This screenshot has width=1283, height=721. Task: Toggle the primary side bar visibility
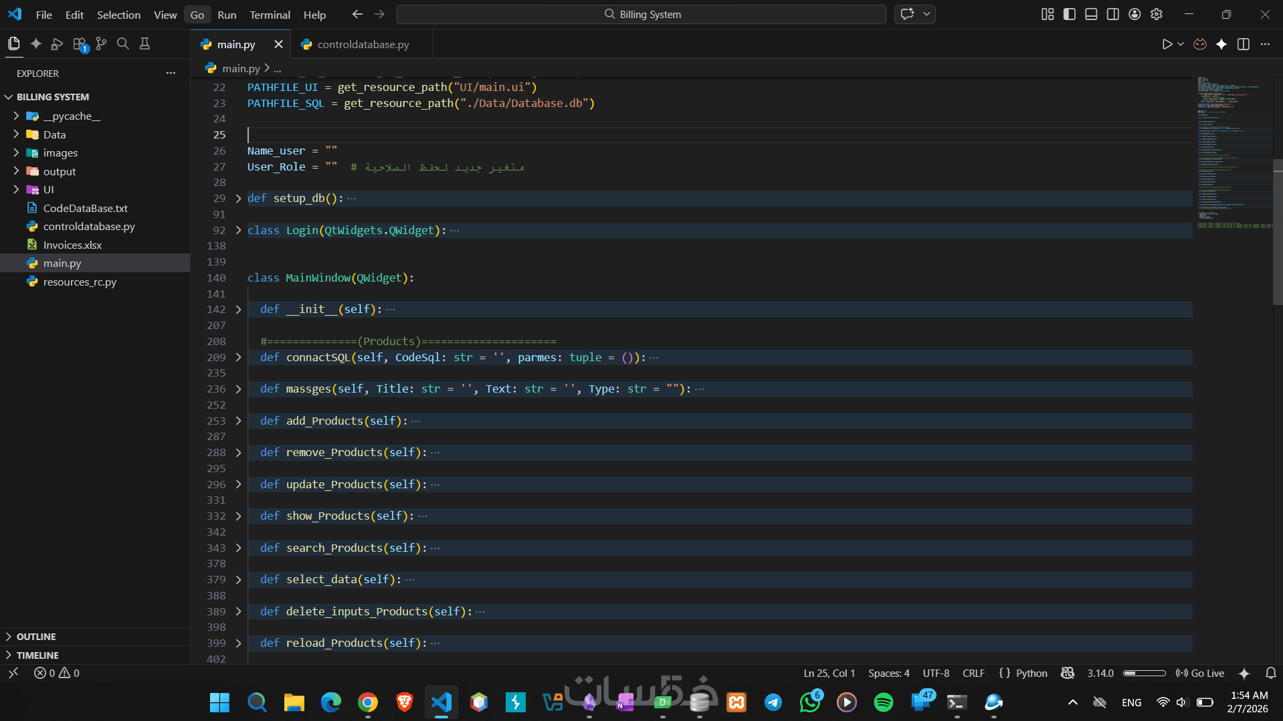point(1069,14)
